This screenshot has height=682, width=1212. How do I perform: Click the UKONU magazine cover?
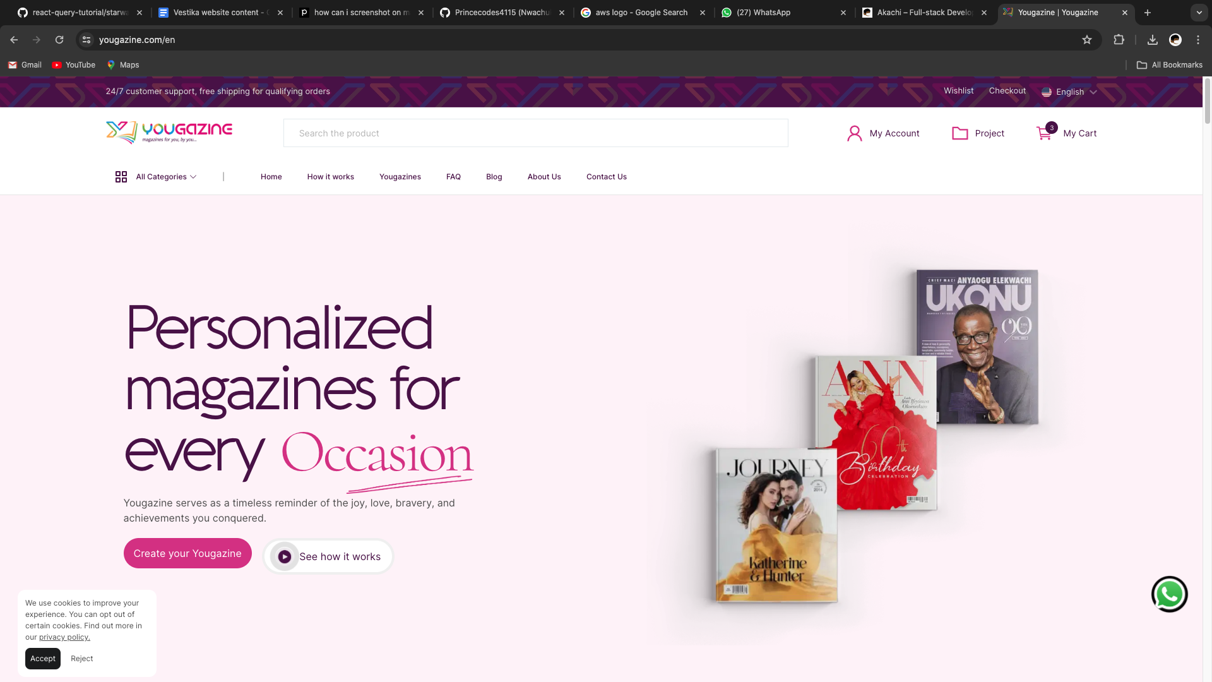coord(977,347)
